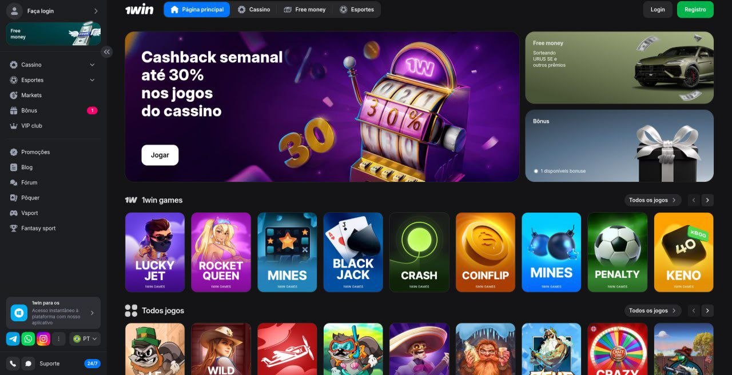
Task: Click the Jogar banner button
Action: click(160, 155)
